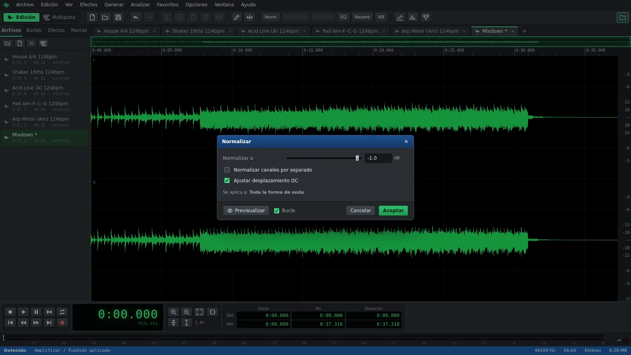Click the -1.0 dB input field

pos(378,158)
